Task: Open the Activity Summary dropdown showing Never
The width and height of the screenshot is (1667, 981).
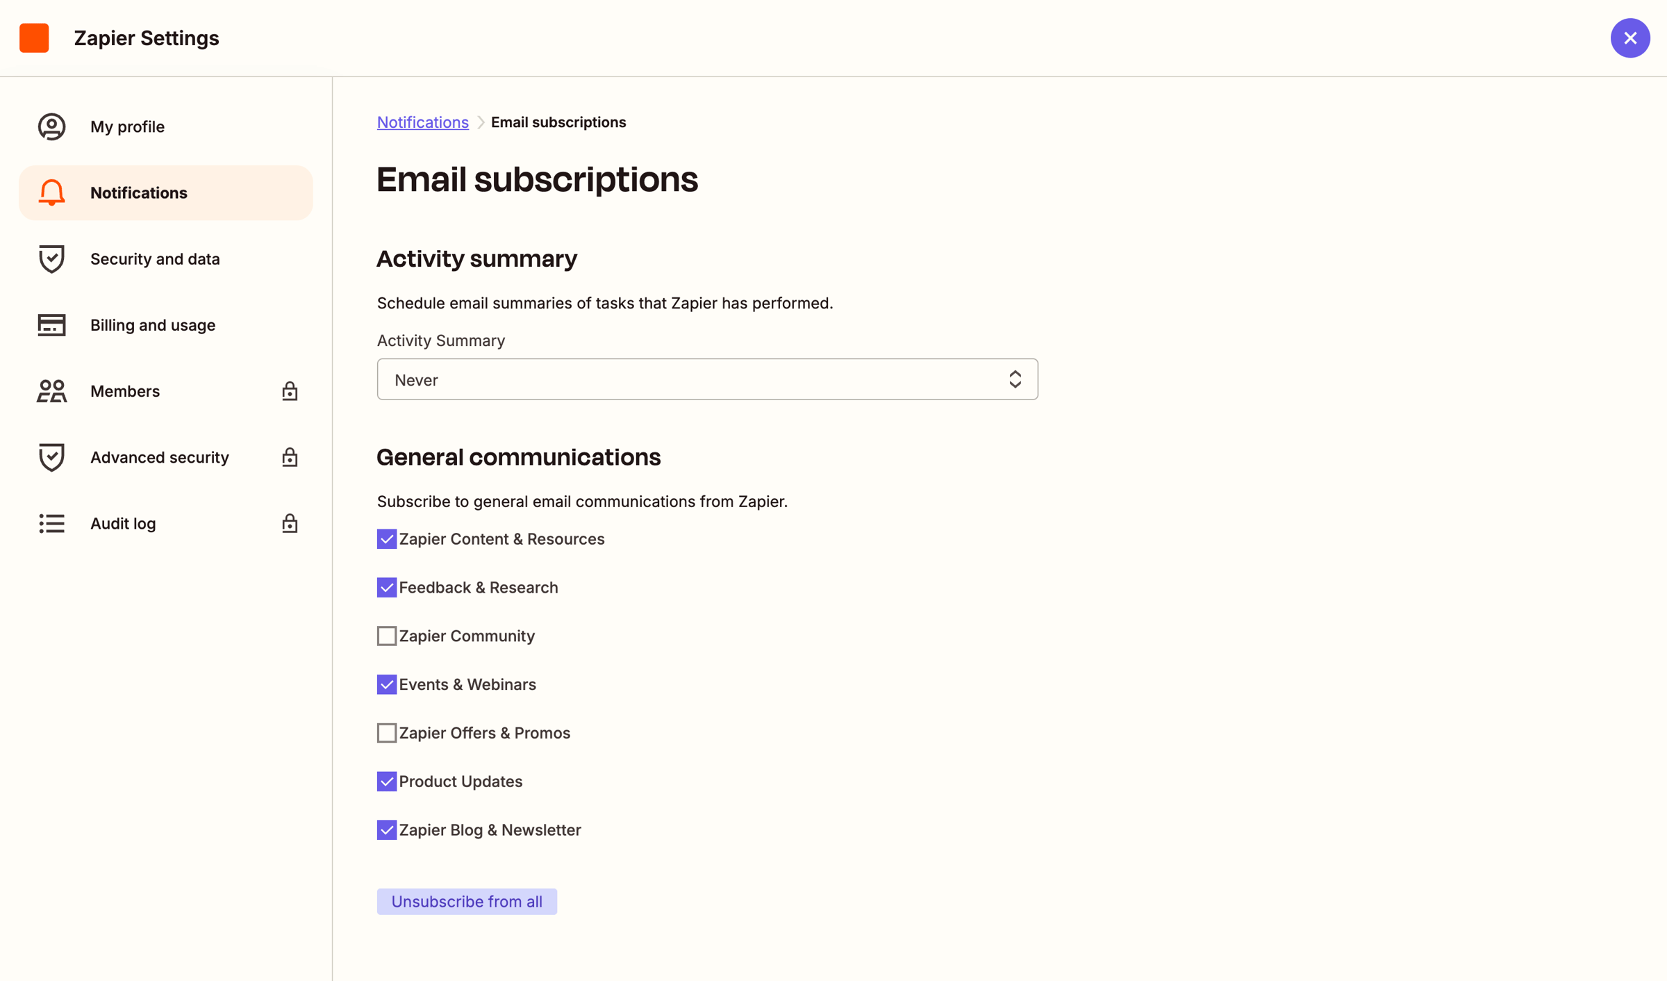Action: [x=707, y=379]
